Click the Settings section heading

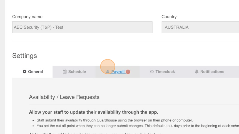click(24, 56)
